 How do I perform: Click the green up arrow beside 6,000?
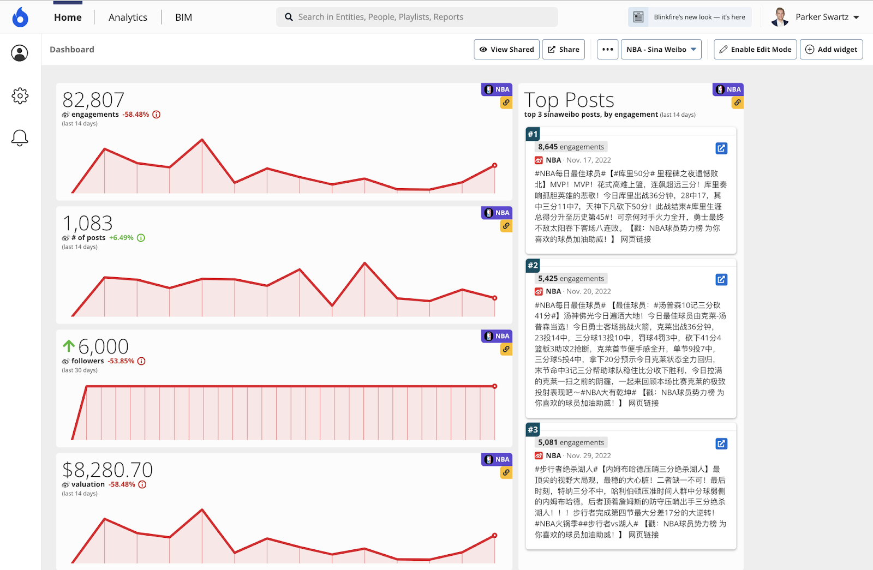(x=69, y=346)
